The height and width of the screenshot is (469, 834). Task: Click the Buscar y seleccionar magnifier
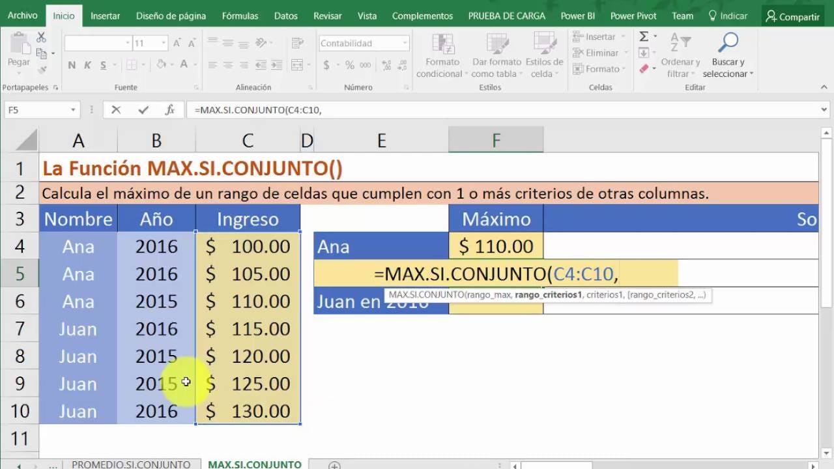click(728, 44)
